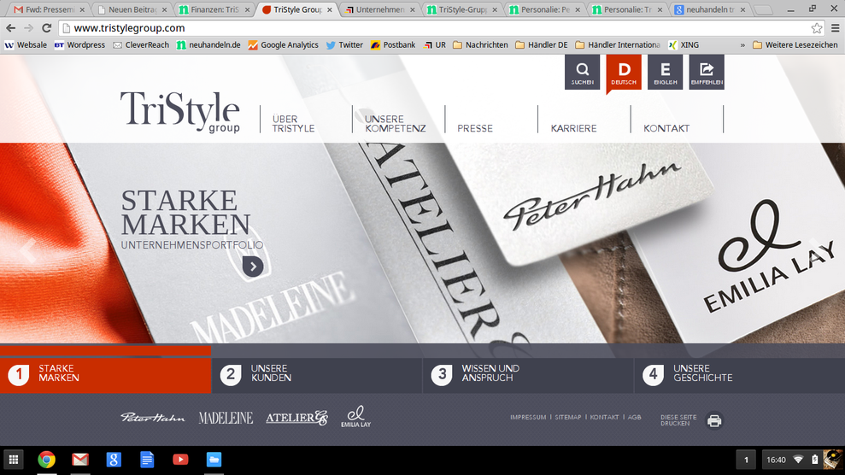The image size is (845, 475).
Task: Open the Chrome menu hamburger icon
Action: (x=835, y=28)
